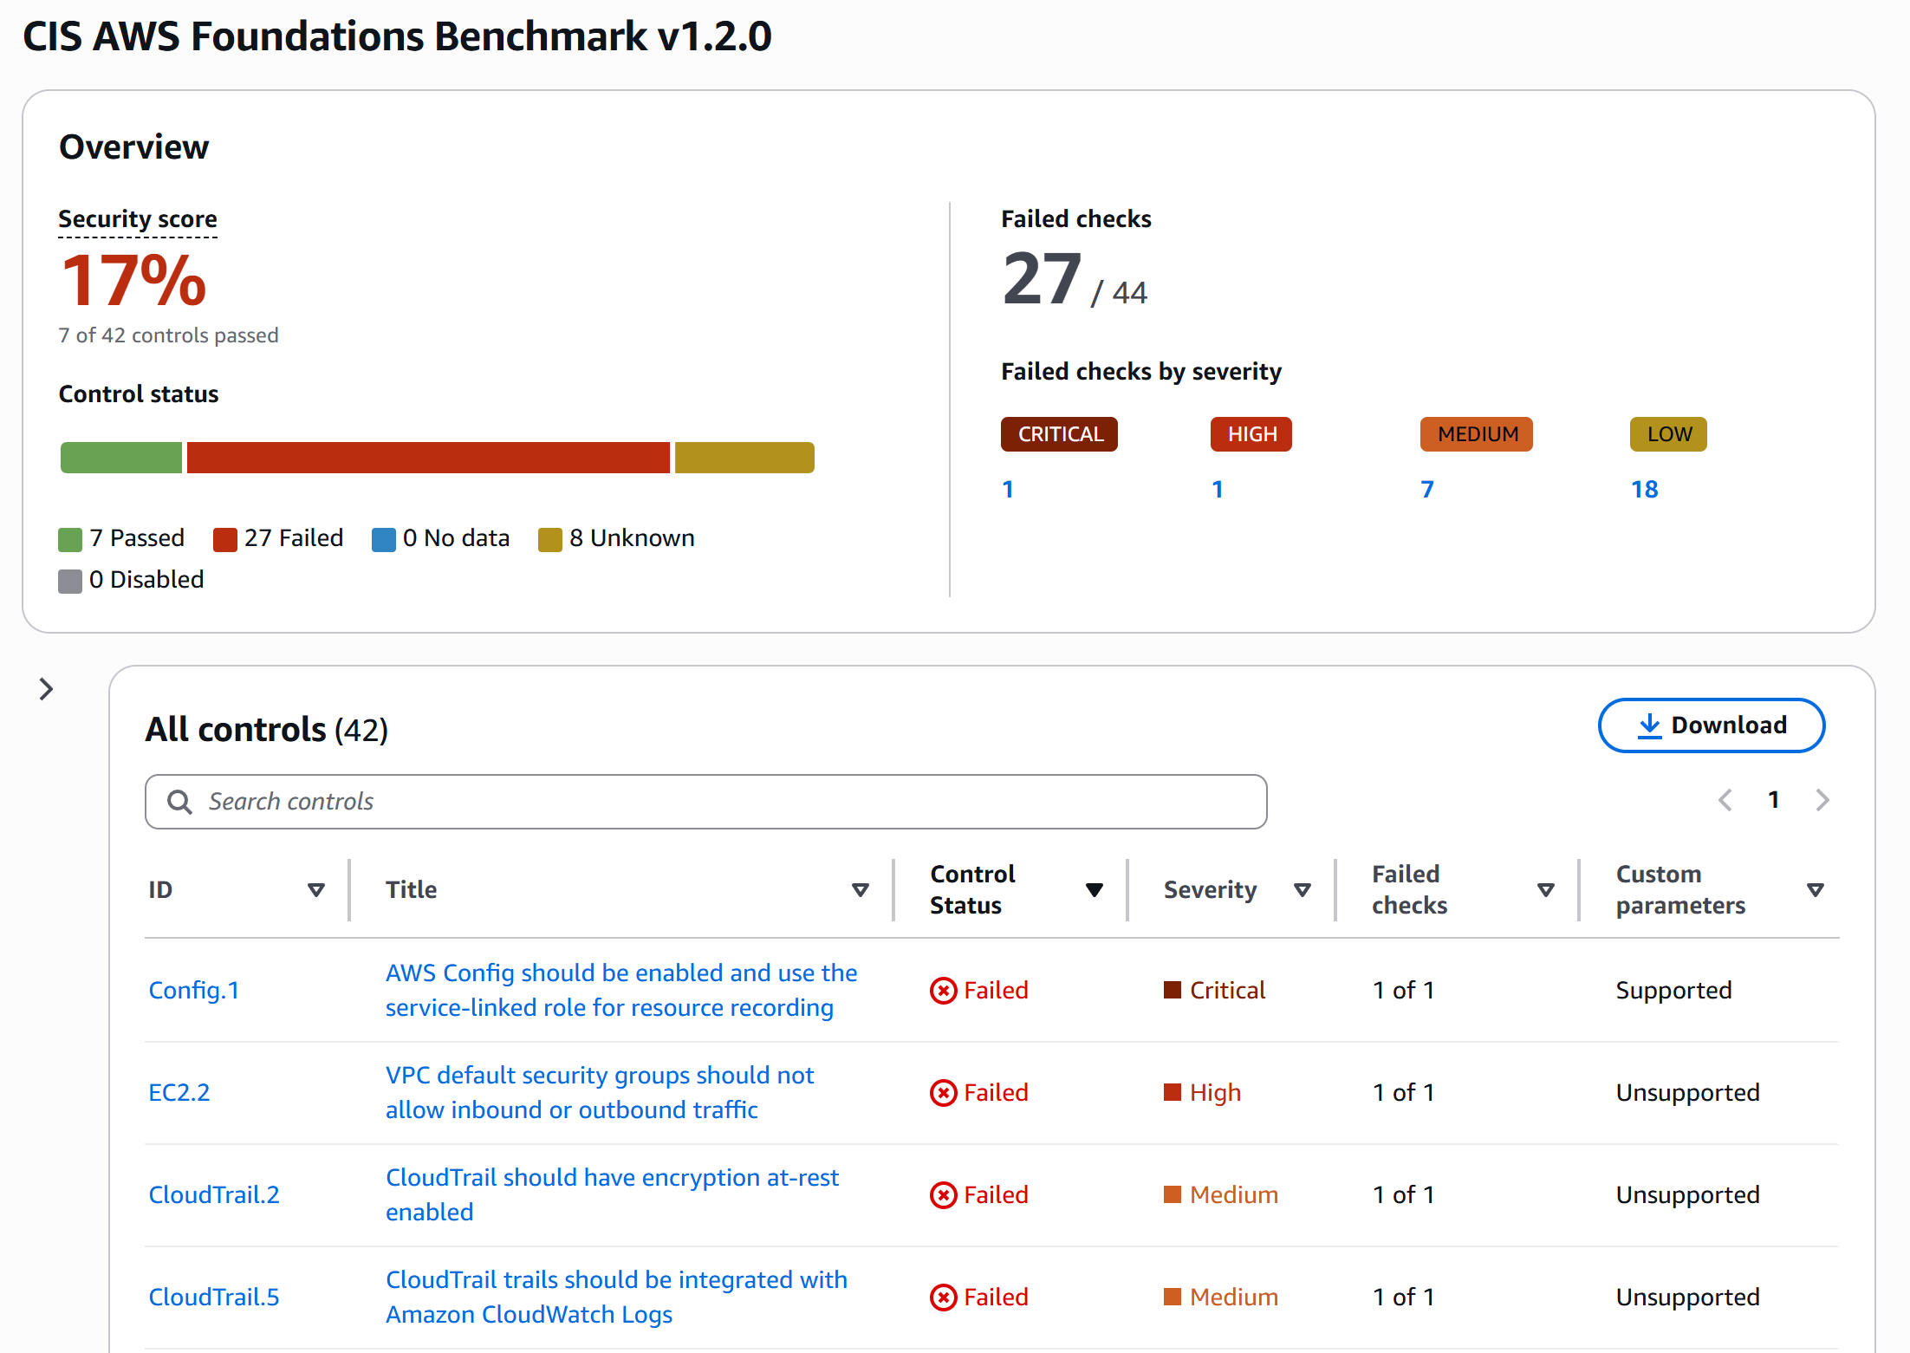Click the red Failed legend swatch

coord(225,539)
